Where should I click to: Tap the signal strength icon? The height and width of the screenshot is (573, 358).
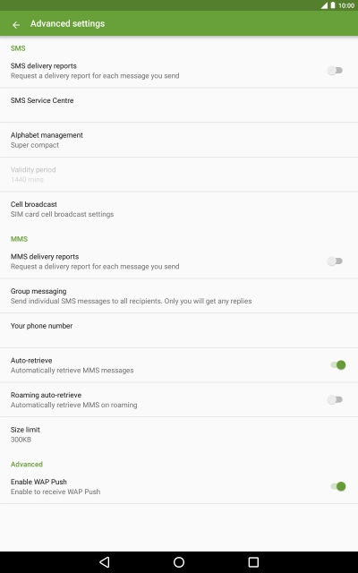point(324,5)
